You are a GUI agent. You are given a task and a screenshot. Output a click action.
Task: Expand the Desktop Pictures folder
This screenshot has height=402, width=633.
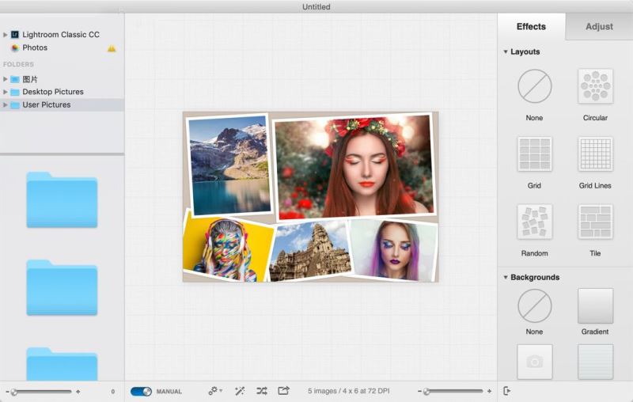pos(6,92)
